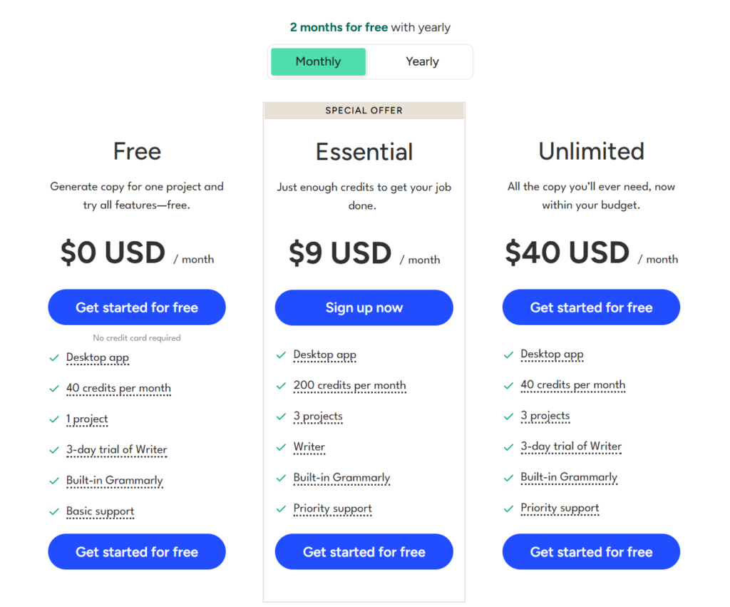Click the Unlimited plan heading
730x607 pixels.
(x=591, y=151)
